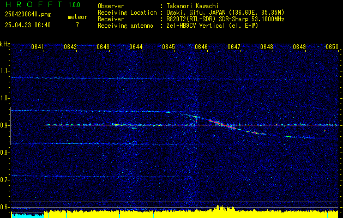Click the 0645 time marker
Viewport: 343px width, 218px height.
coord(169,47)
